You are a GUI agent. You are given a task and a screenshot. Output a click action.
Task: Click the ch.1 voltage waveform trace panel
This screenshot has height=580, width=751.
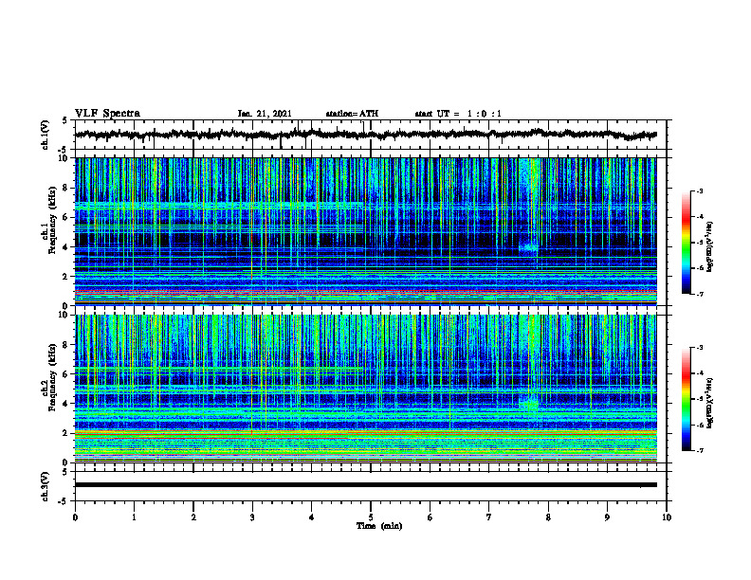click(x=371, y=135)
